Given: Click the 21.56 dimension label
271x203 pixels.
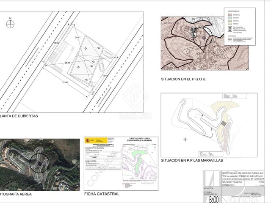Looking at the screenshot, I should pyautogui.click(x=65, y=82).
